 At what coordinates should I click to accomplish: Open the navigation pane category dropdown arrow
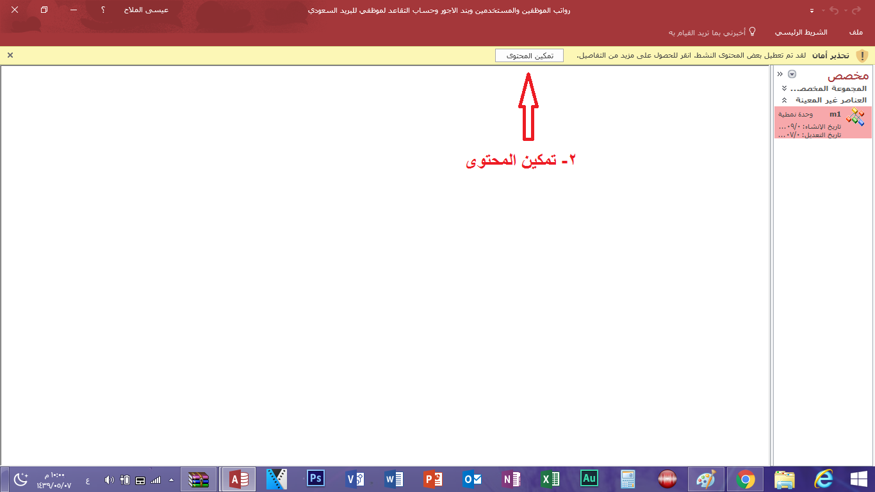792,74
